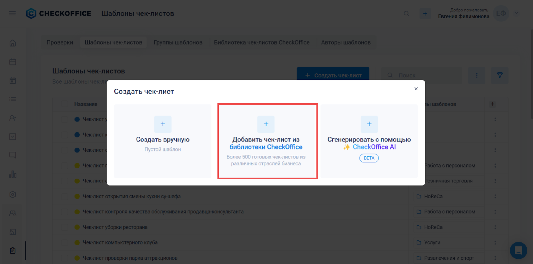
Task: Open the checkbox tasks icon in the sidebar
Action: [13, 136]
